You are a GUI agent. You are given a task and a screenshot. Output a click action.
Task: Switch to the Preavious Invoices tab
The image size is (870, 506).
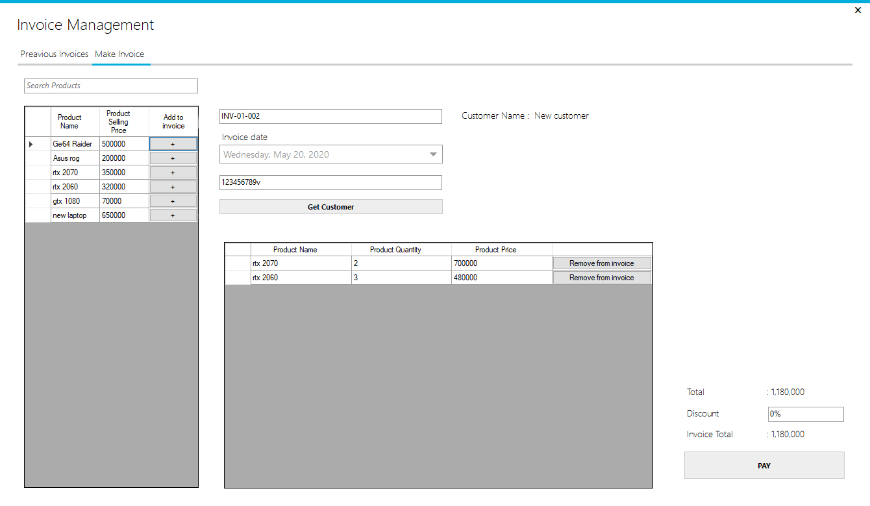point(55,54)
